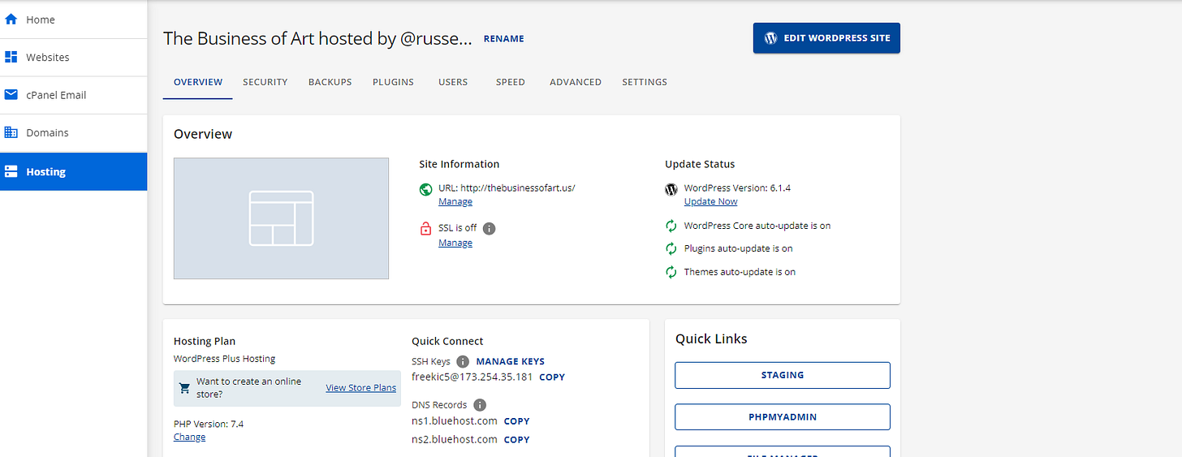The height and width of the screenshot is (457, 1182).
Task: Copy the ns2.bluehost.com DNS record
Action: click(517, 440)
